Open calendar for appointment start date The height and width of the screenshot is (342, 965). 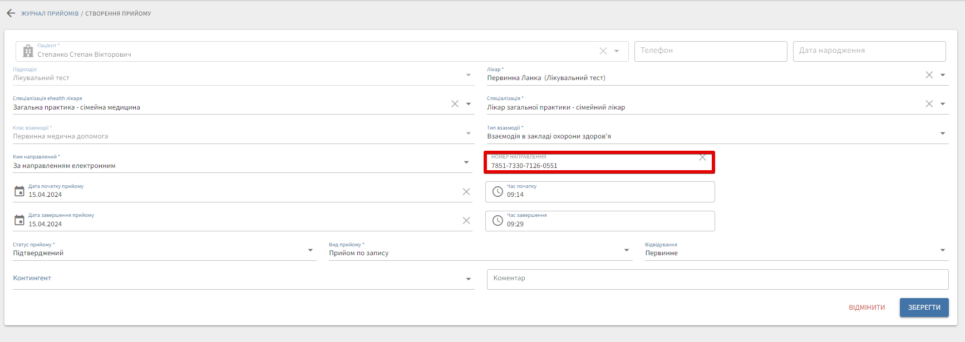19,191
